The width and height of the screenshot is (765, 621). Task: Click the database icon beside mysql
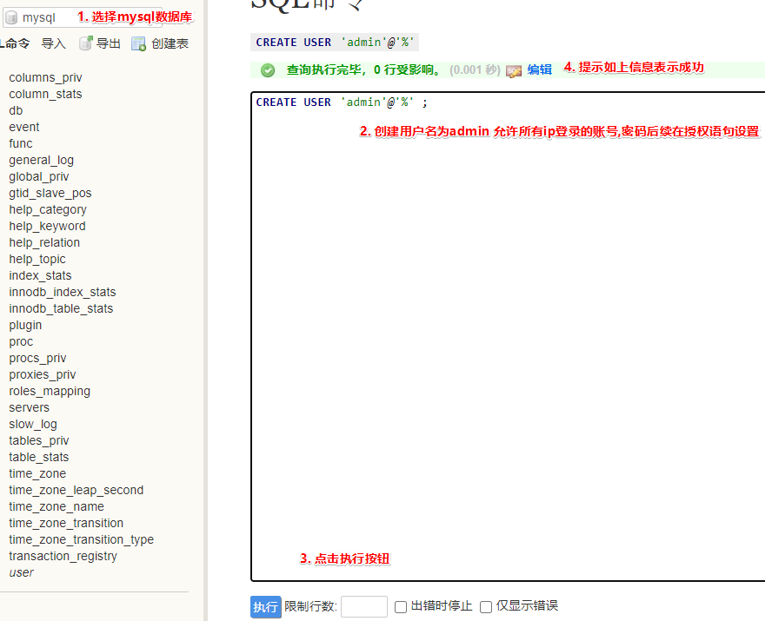(11, 18)
